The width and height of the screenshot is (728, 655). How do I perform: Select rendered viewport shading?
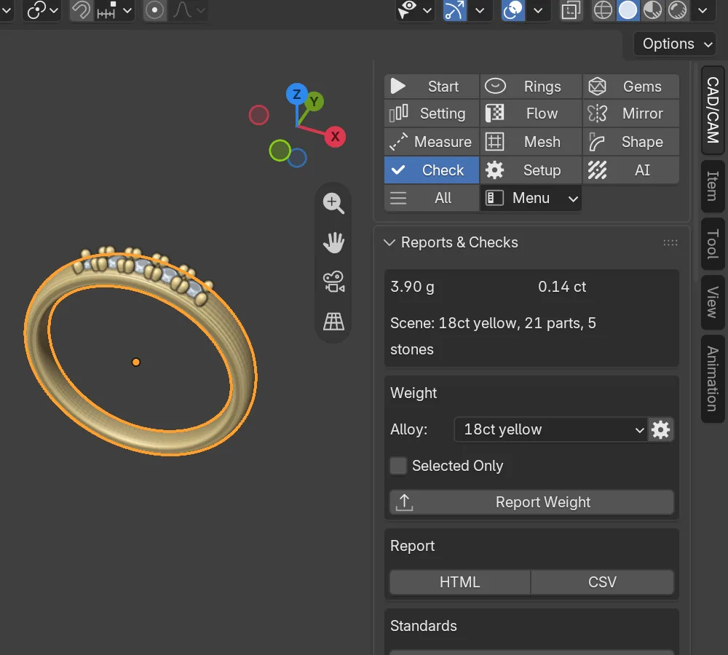[677, 10]
